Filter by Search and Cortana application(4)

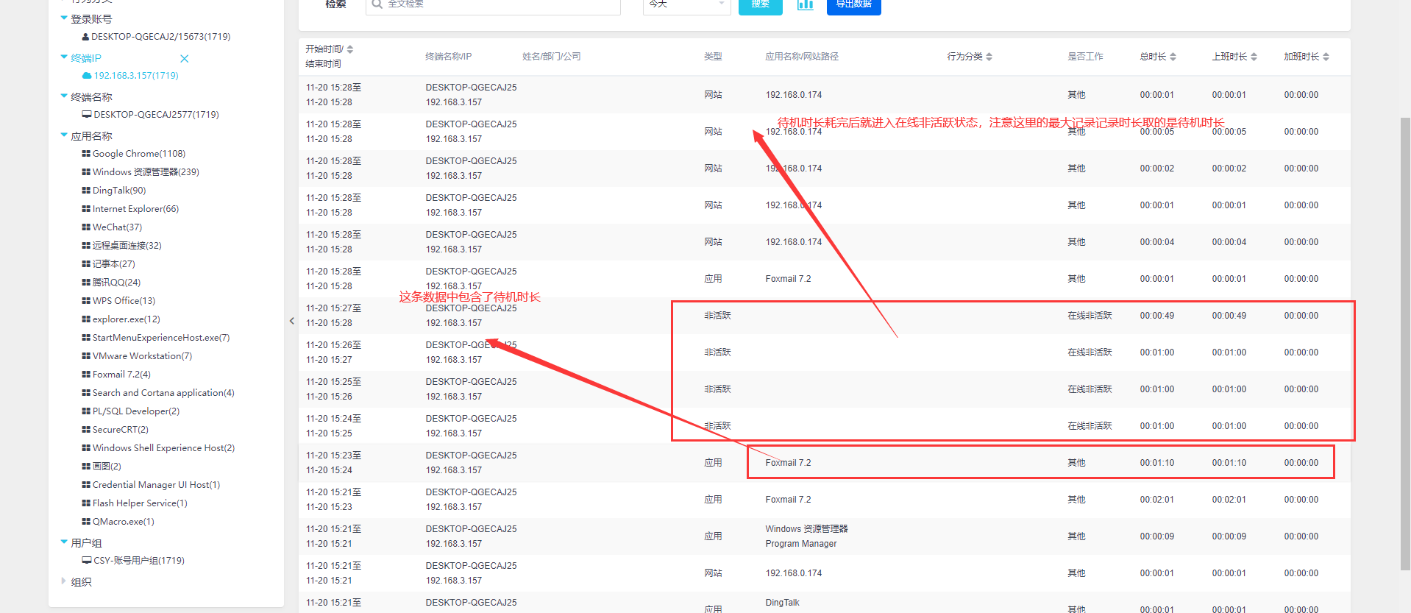point(163,393)
